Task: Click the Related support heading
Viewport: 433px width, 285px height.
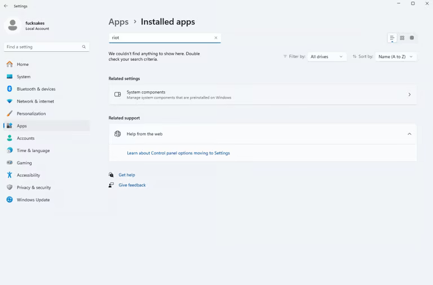Action: tap(124, 118)
